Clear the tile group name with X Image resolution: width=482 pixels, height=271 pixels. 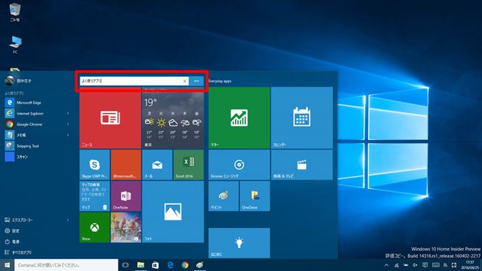(185, 81)
